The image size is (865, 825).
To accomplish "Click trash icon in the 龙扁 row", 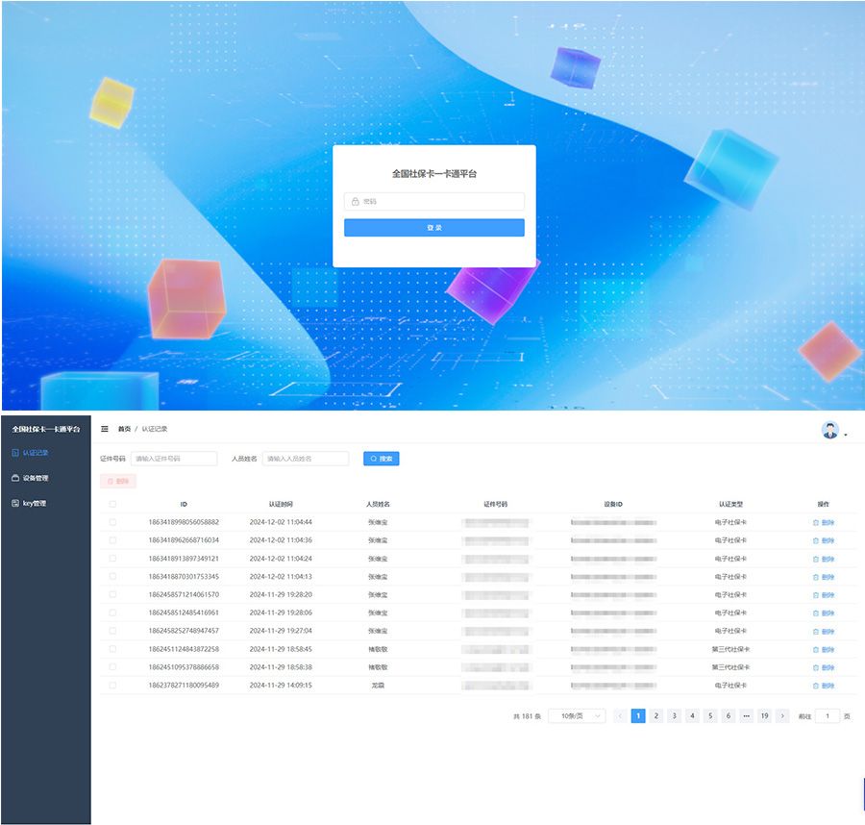I will coord(816,686).
